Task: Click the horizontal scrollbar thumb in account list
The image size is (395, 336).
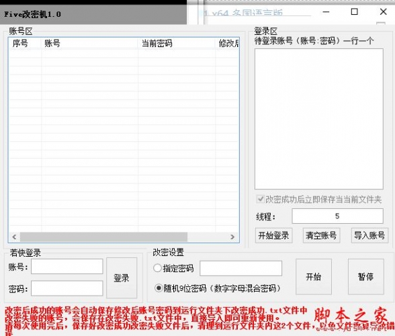Action: [103, 237]
